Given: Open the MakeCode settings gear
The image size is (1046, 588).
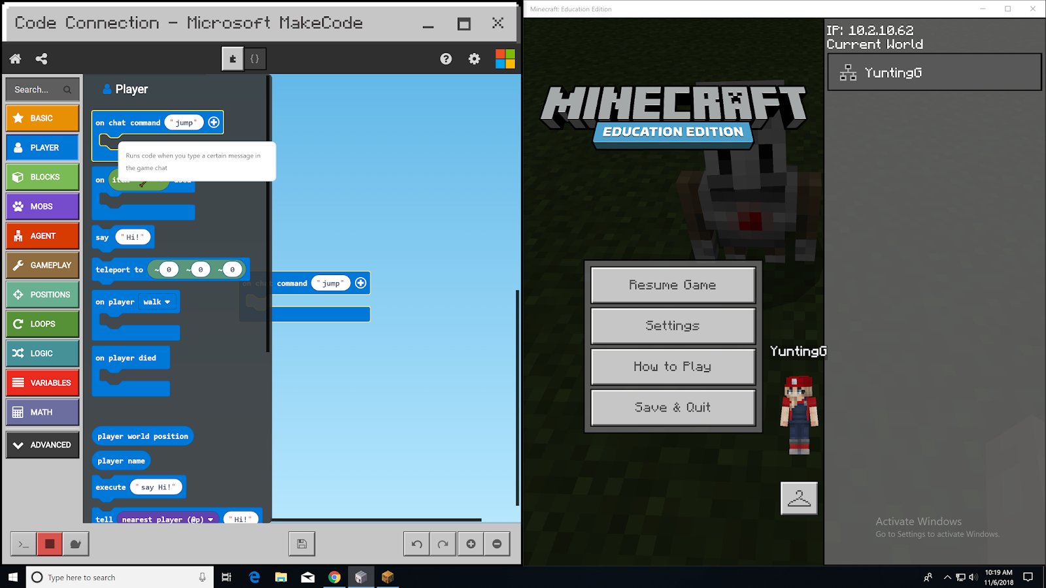Looking at the screenshot, I should [x=473, y=59].
